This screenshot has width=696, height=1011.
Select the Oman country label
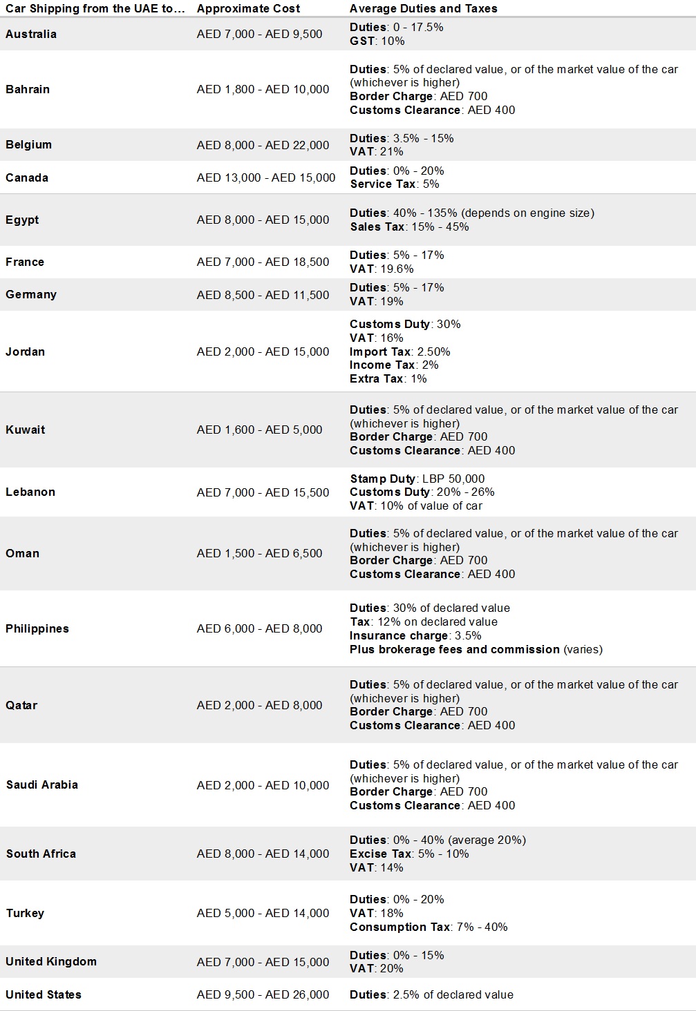[x=22, y=553]
